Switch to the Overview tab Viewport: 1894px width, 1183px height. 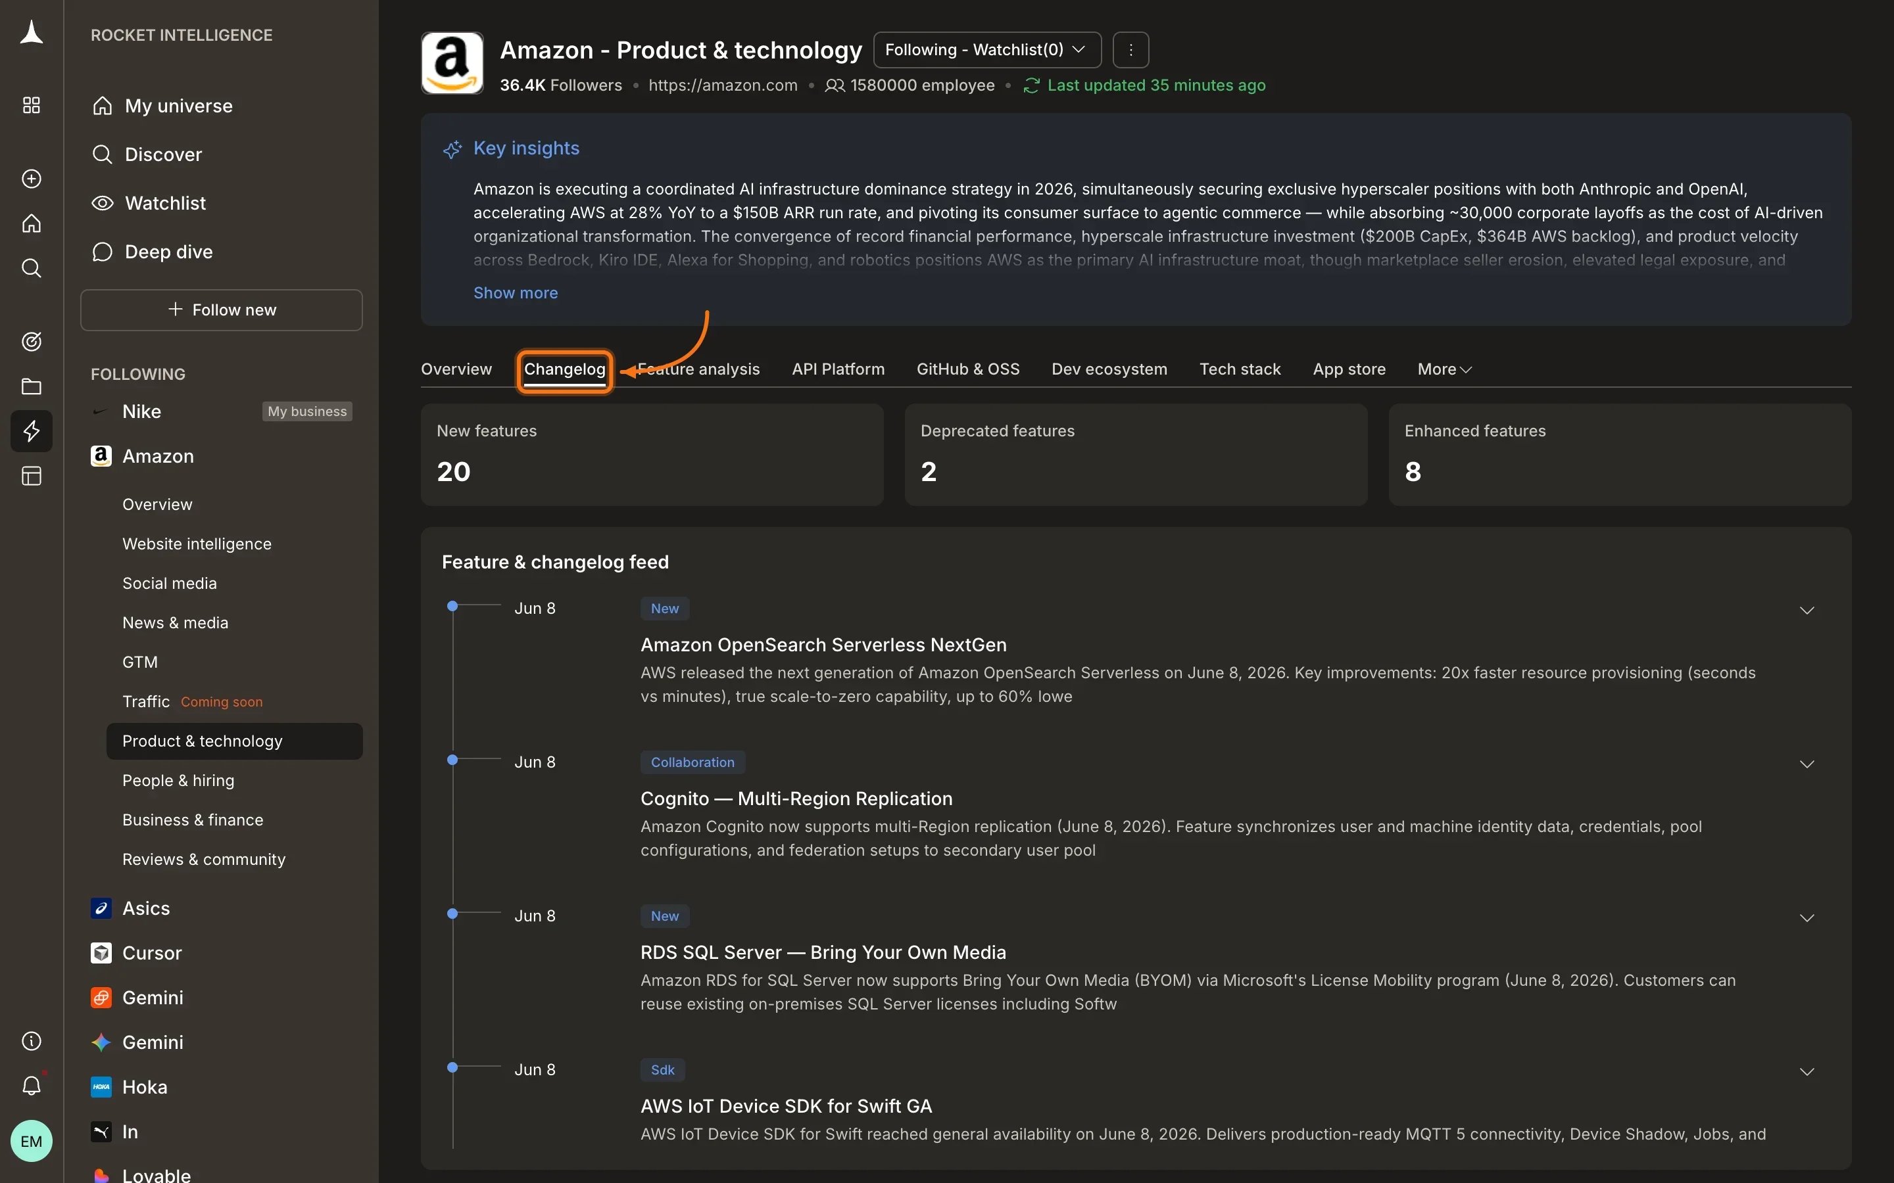(x=456, y=369)
